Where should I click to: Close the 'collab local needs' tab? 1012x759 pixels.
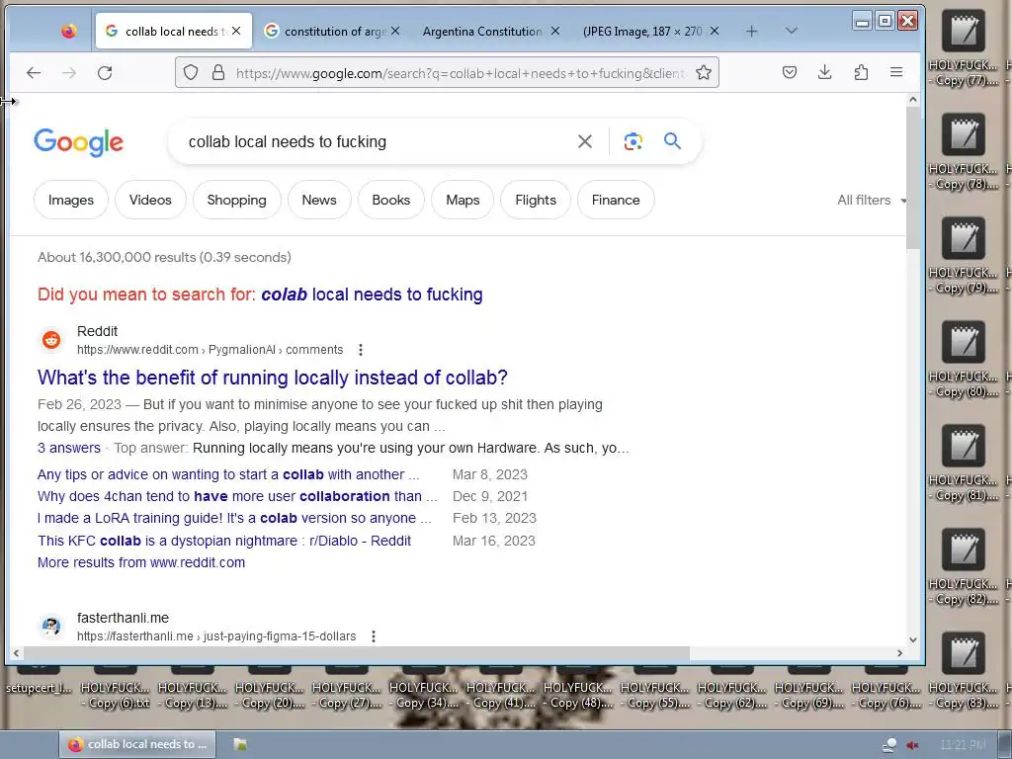pos(236,31)
